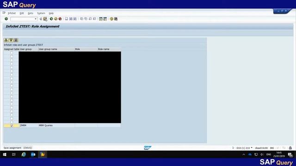The image size is (296, 166).
Task: Click the Create New Session icon
Action: pyautogui.click(x=101, y=19)
